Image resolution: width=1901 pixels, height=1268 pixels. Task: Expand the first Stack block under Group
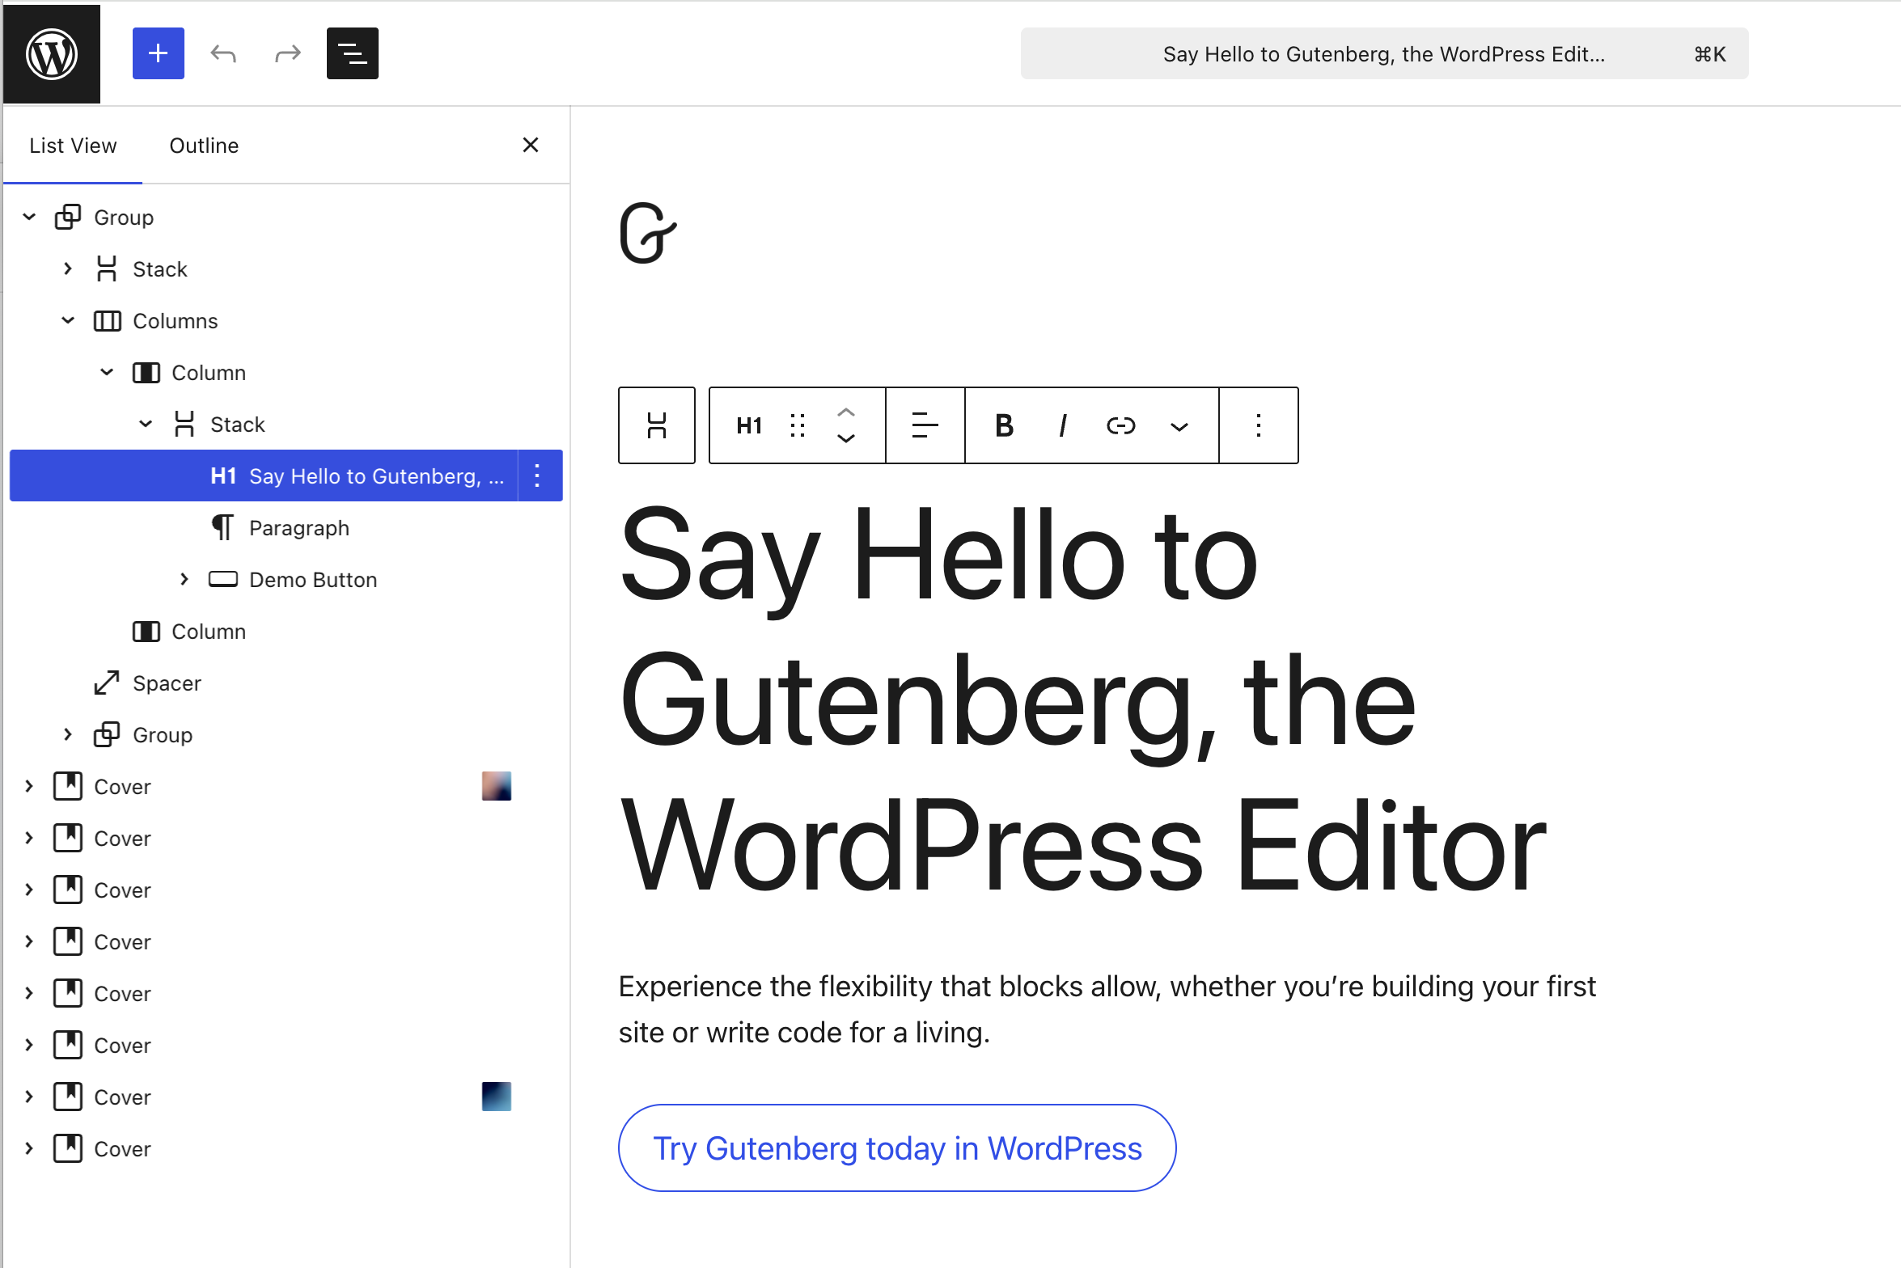68,268
